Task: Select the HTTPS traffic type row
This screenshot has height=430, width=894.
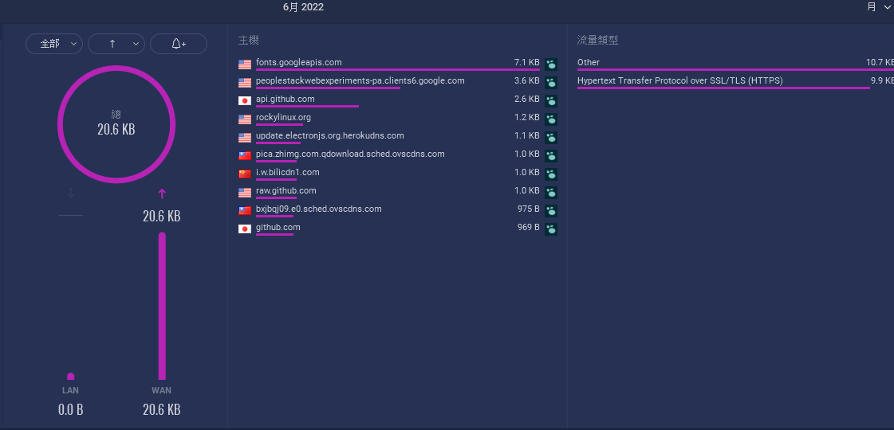Action: (x=735, y=81)
